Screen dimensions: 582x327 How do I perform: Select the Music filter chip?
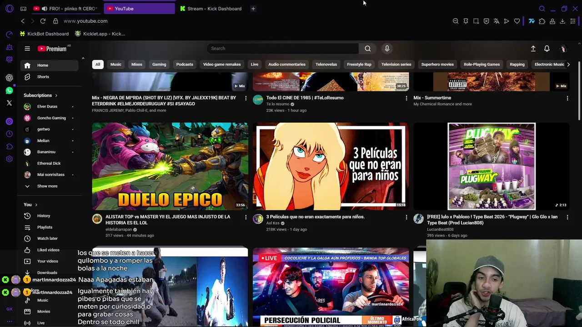click(x=115, y=64)
